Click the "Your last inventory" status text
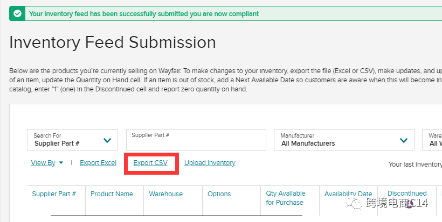The image size is (442, 222). (415, 164)
